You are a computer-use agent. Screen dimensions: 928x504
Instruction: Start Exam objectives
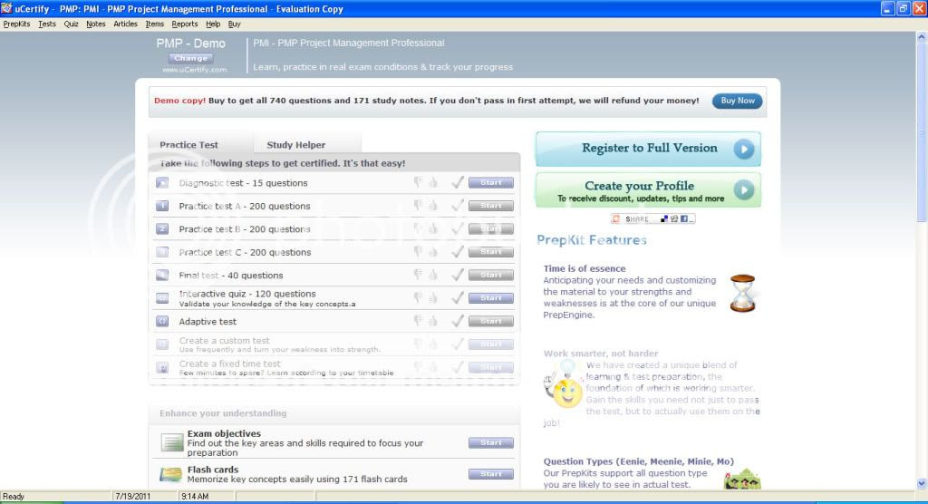click(x=490, y=443)
